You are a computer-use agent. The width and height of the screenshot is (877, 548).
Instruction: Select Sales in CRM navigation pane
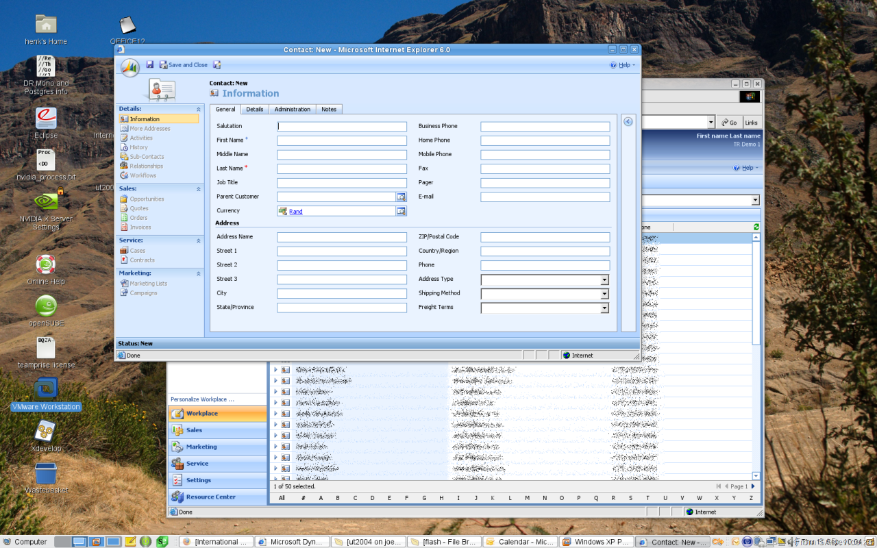tap(217, 430)
